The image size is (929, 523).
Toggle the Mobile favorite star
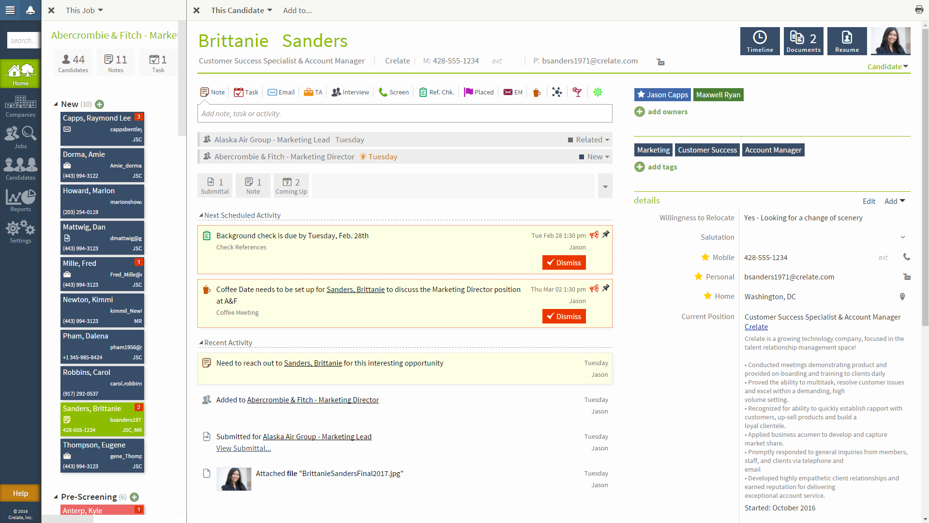pyautogui.click(x=705, y=257)
